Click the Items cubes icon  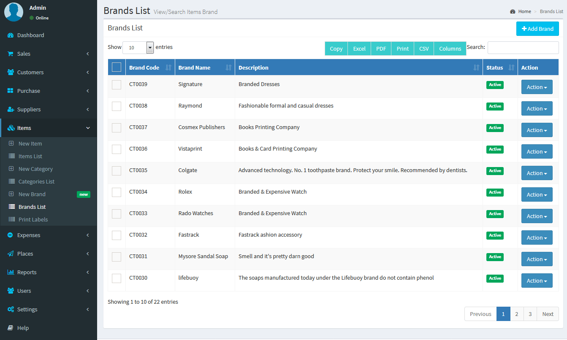11,128
